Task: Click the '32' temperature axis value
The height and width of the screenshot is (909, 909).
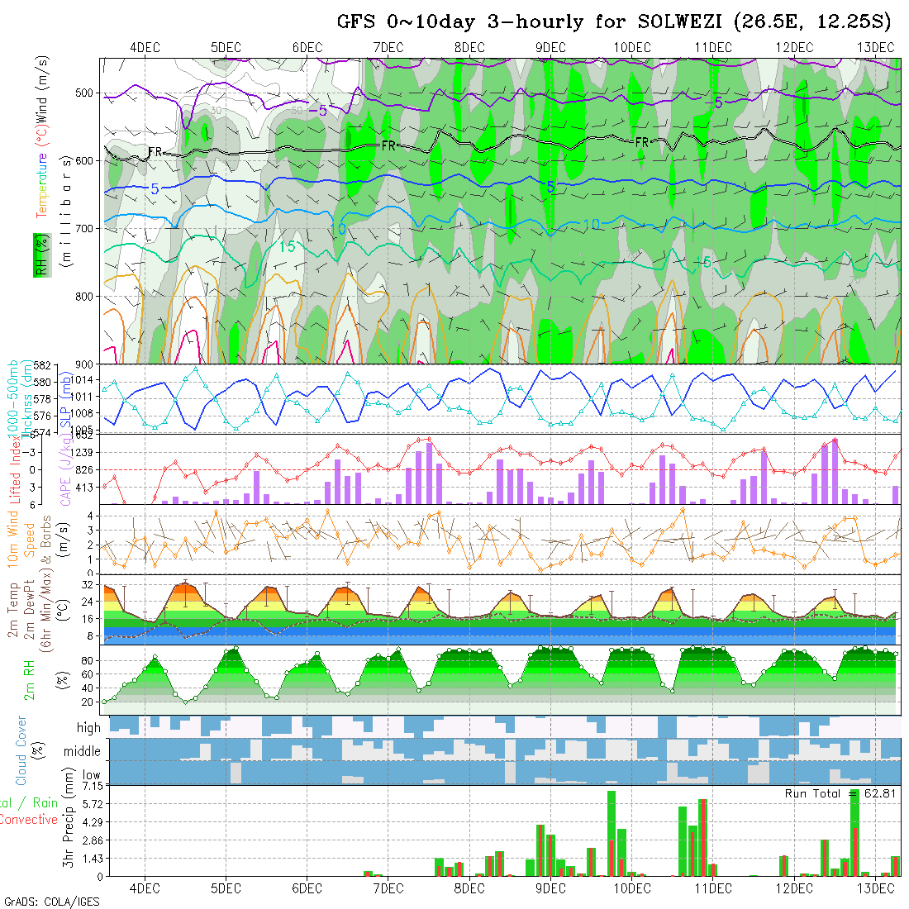Action: click(x=87, y=585)
